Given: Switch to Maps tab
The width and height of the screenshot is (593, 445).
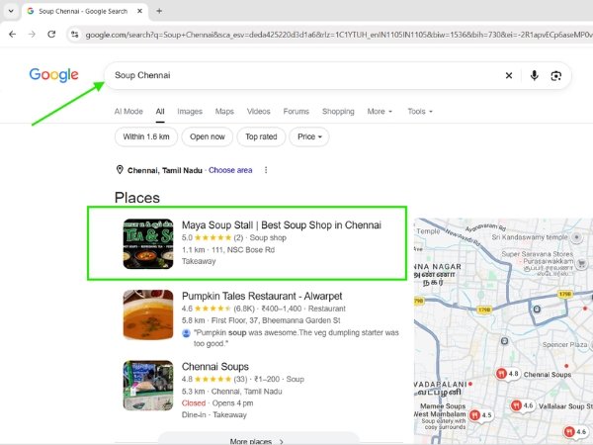Looking at the screenshot, I should pos(224,112).
